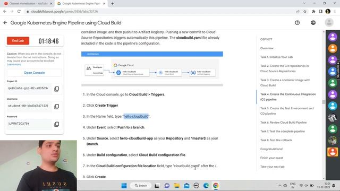
Task: Bookmark this page with the star
Action: click(x=304, y=12)
